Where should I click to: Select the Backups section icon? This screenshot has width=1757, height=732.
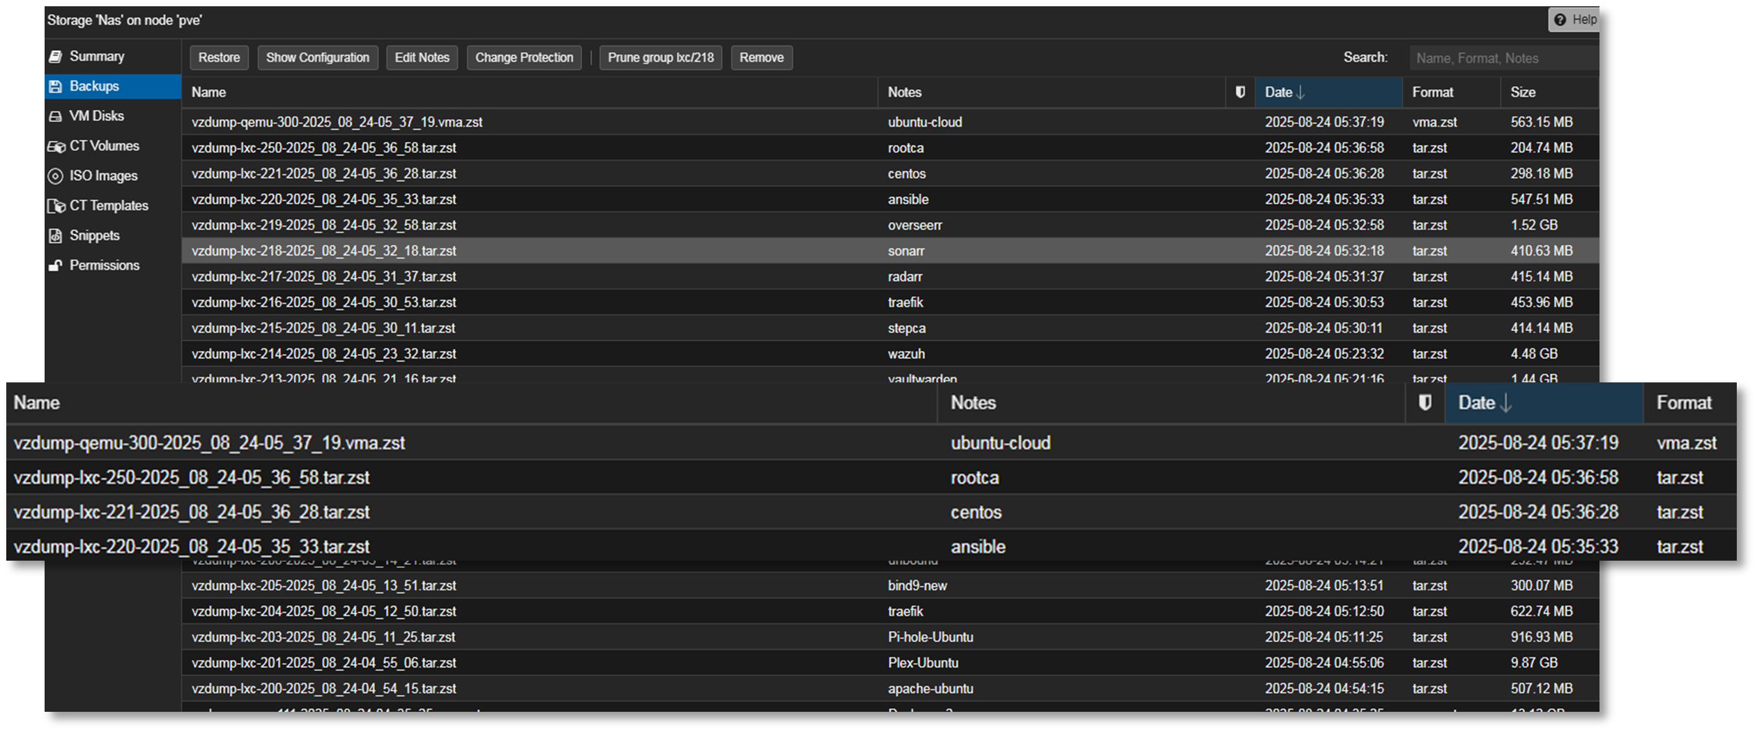coord(56,86)
